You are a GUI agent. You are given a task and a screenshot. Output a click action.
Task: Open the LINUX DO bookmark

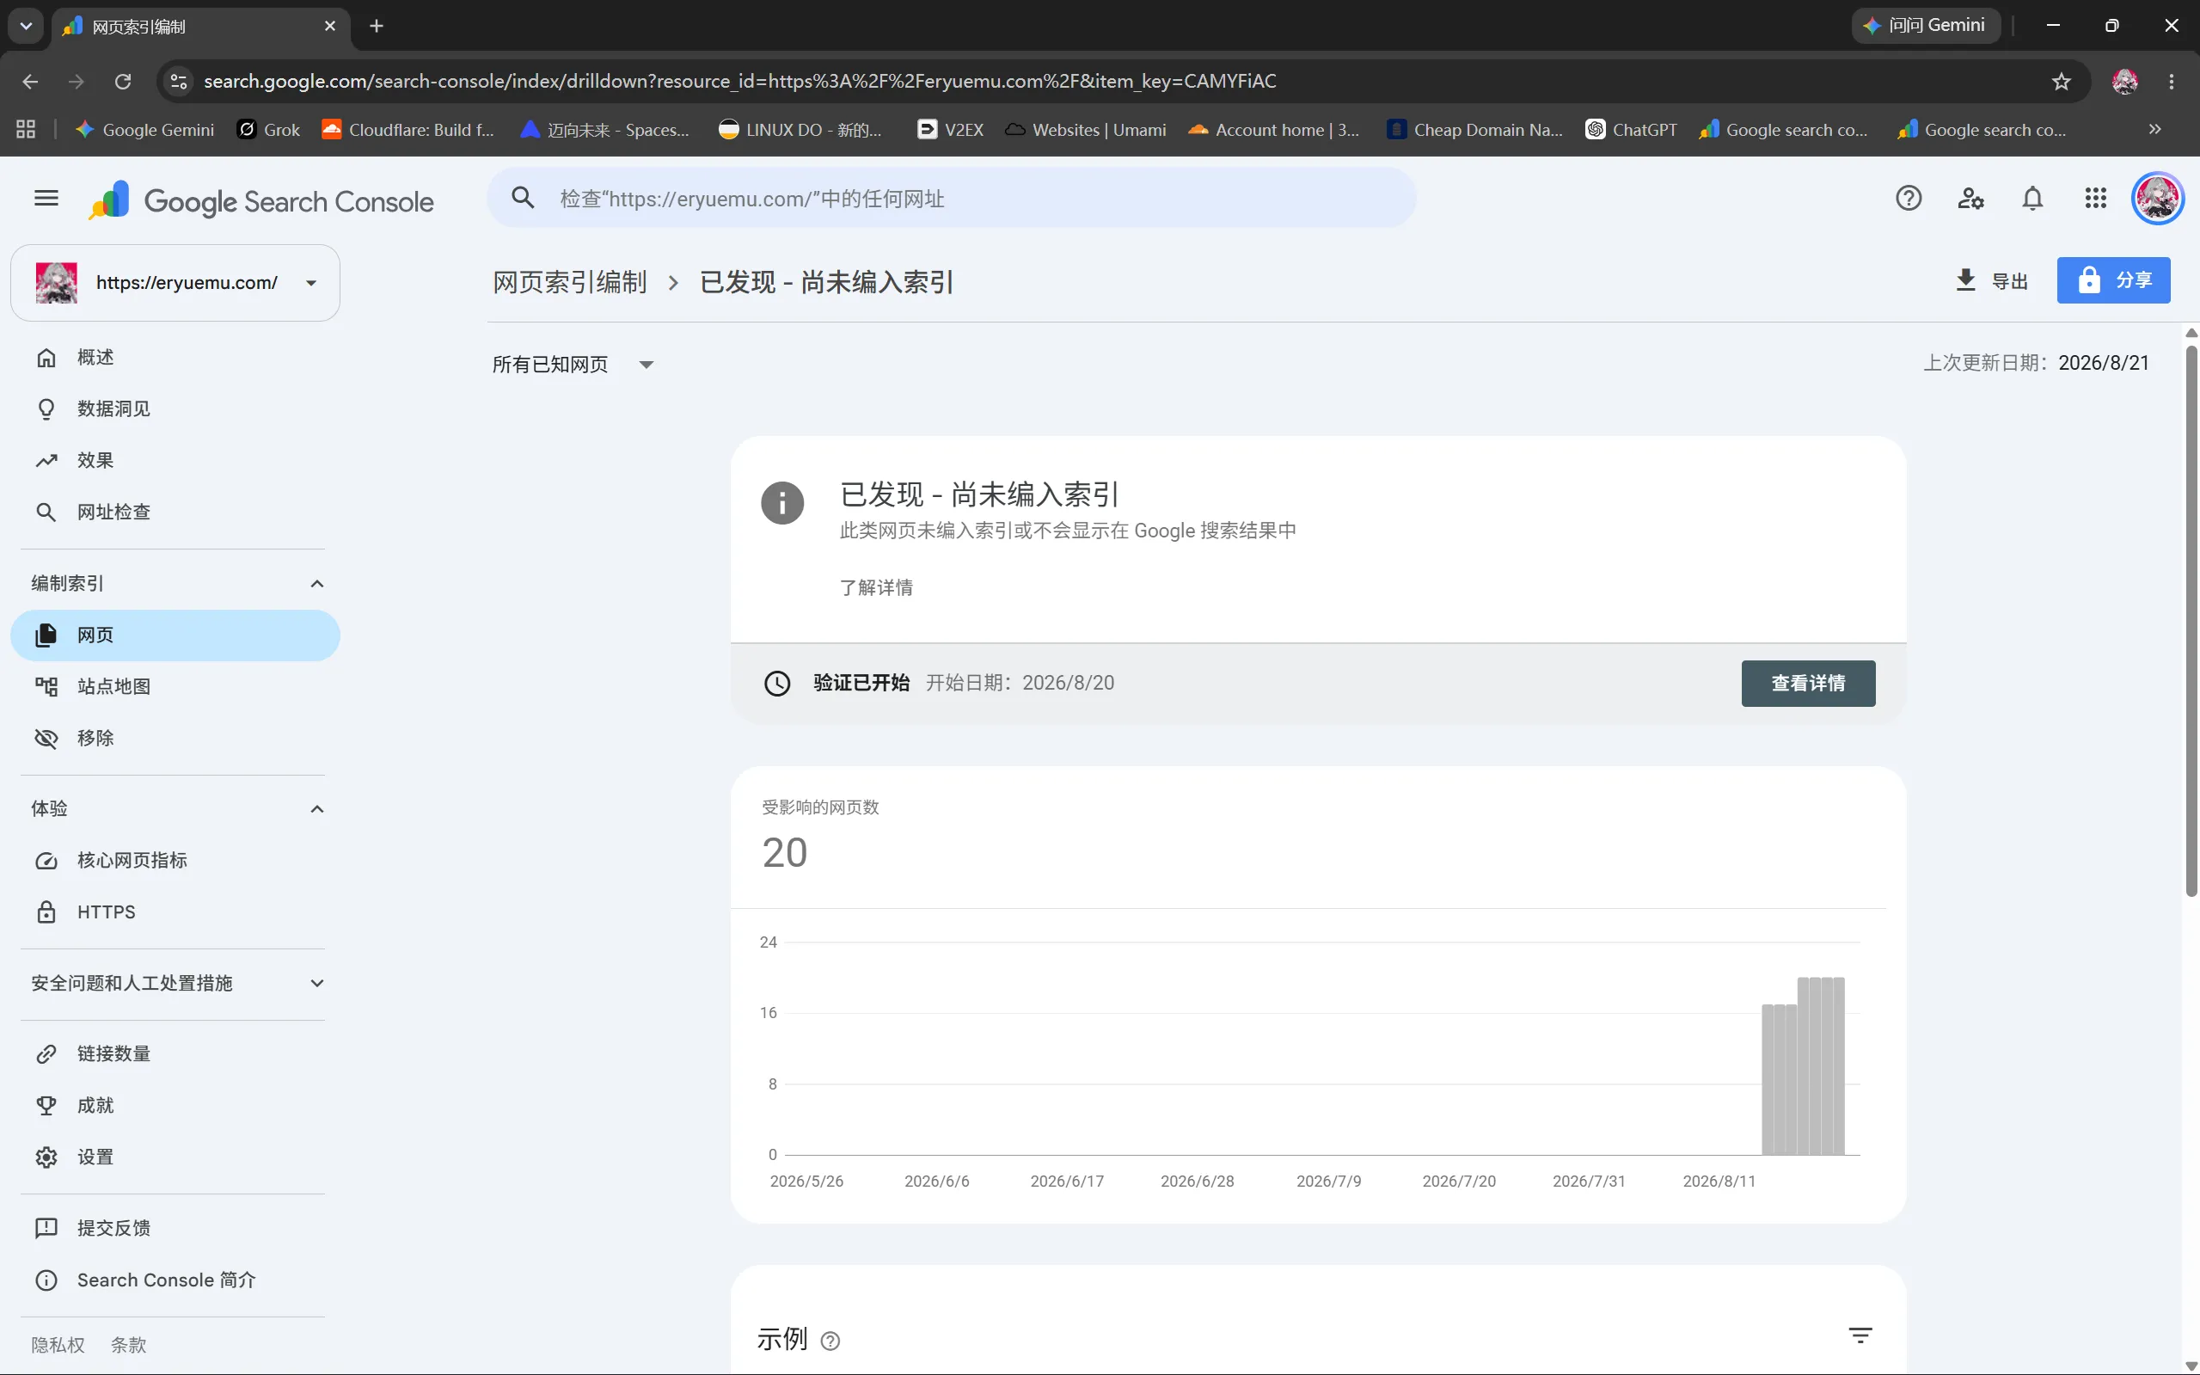click(x=799, y=129)
